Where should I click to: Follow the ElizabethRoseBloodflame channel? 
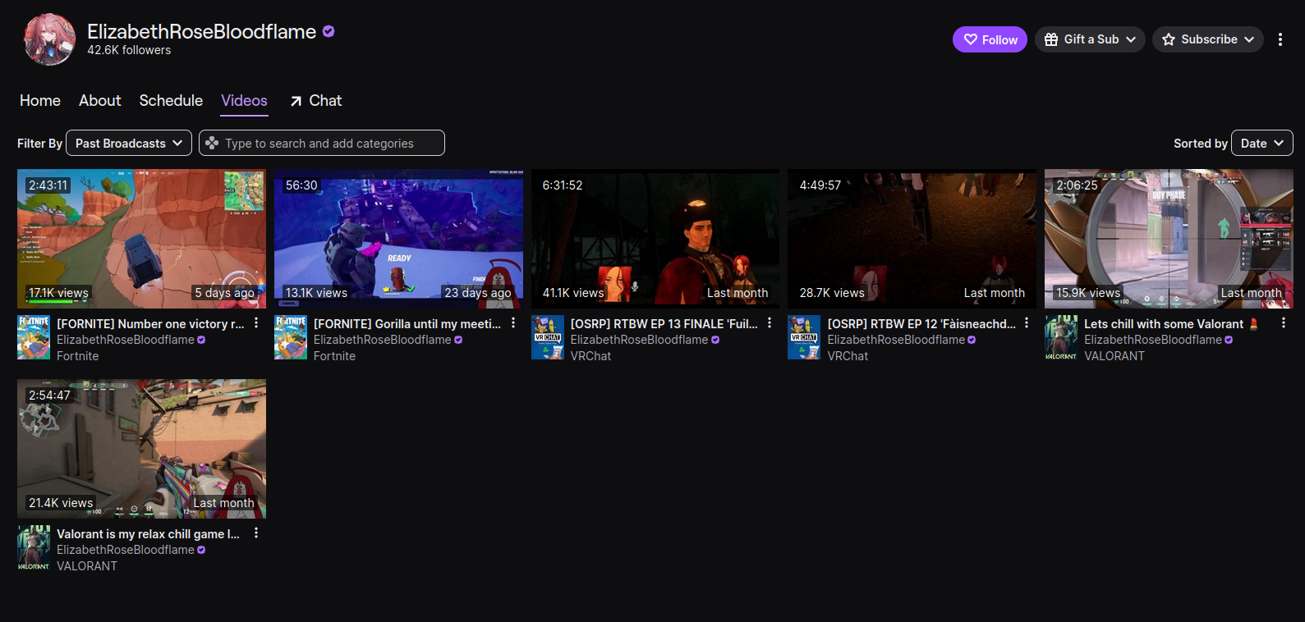click(x=990, y=39)
